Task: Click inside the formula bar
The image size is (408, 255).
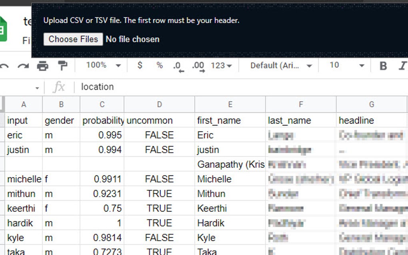Action: click(x=160, y=87)
